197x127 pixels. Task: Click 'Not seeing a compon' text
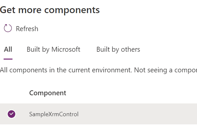pos(165,70)
